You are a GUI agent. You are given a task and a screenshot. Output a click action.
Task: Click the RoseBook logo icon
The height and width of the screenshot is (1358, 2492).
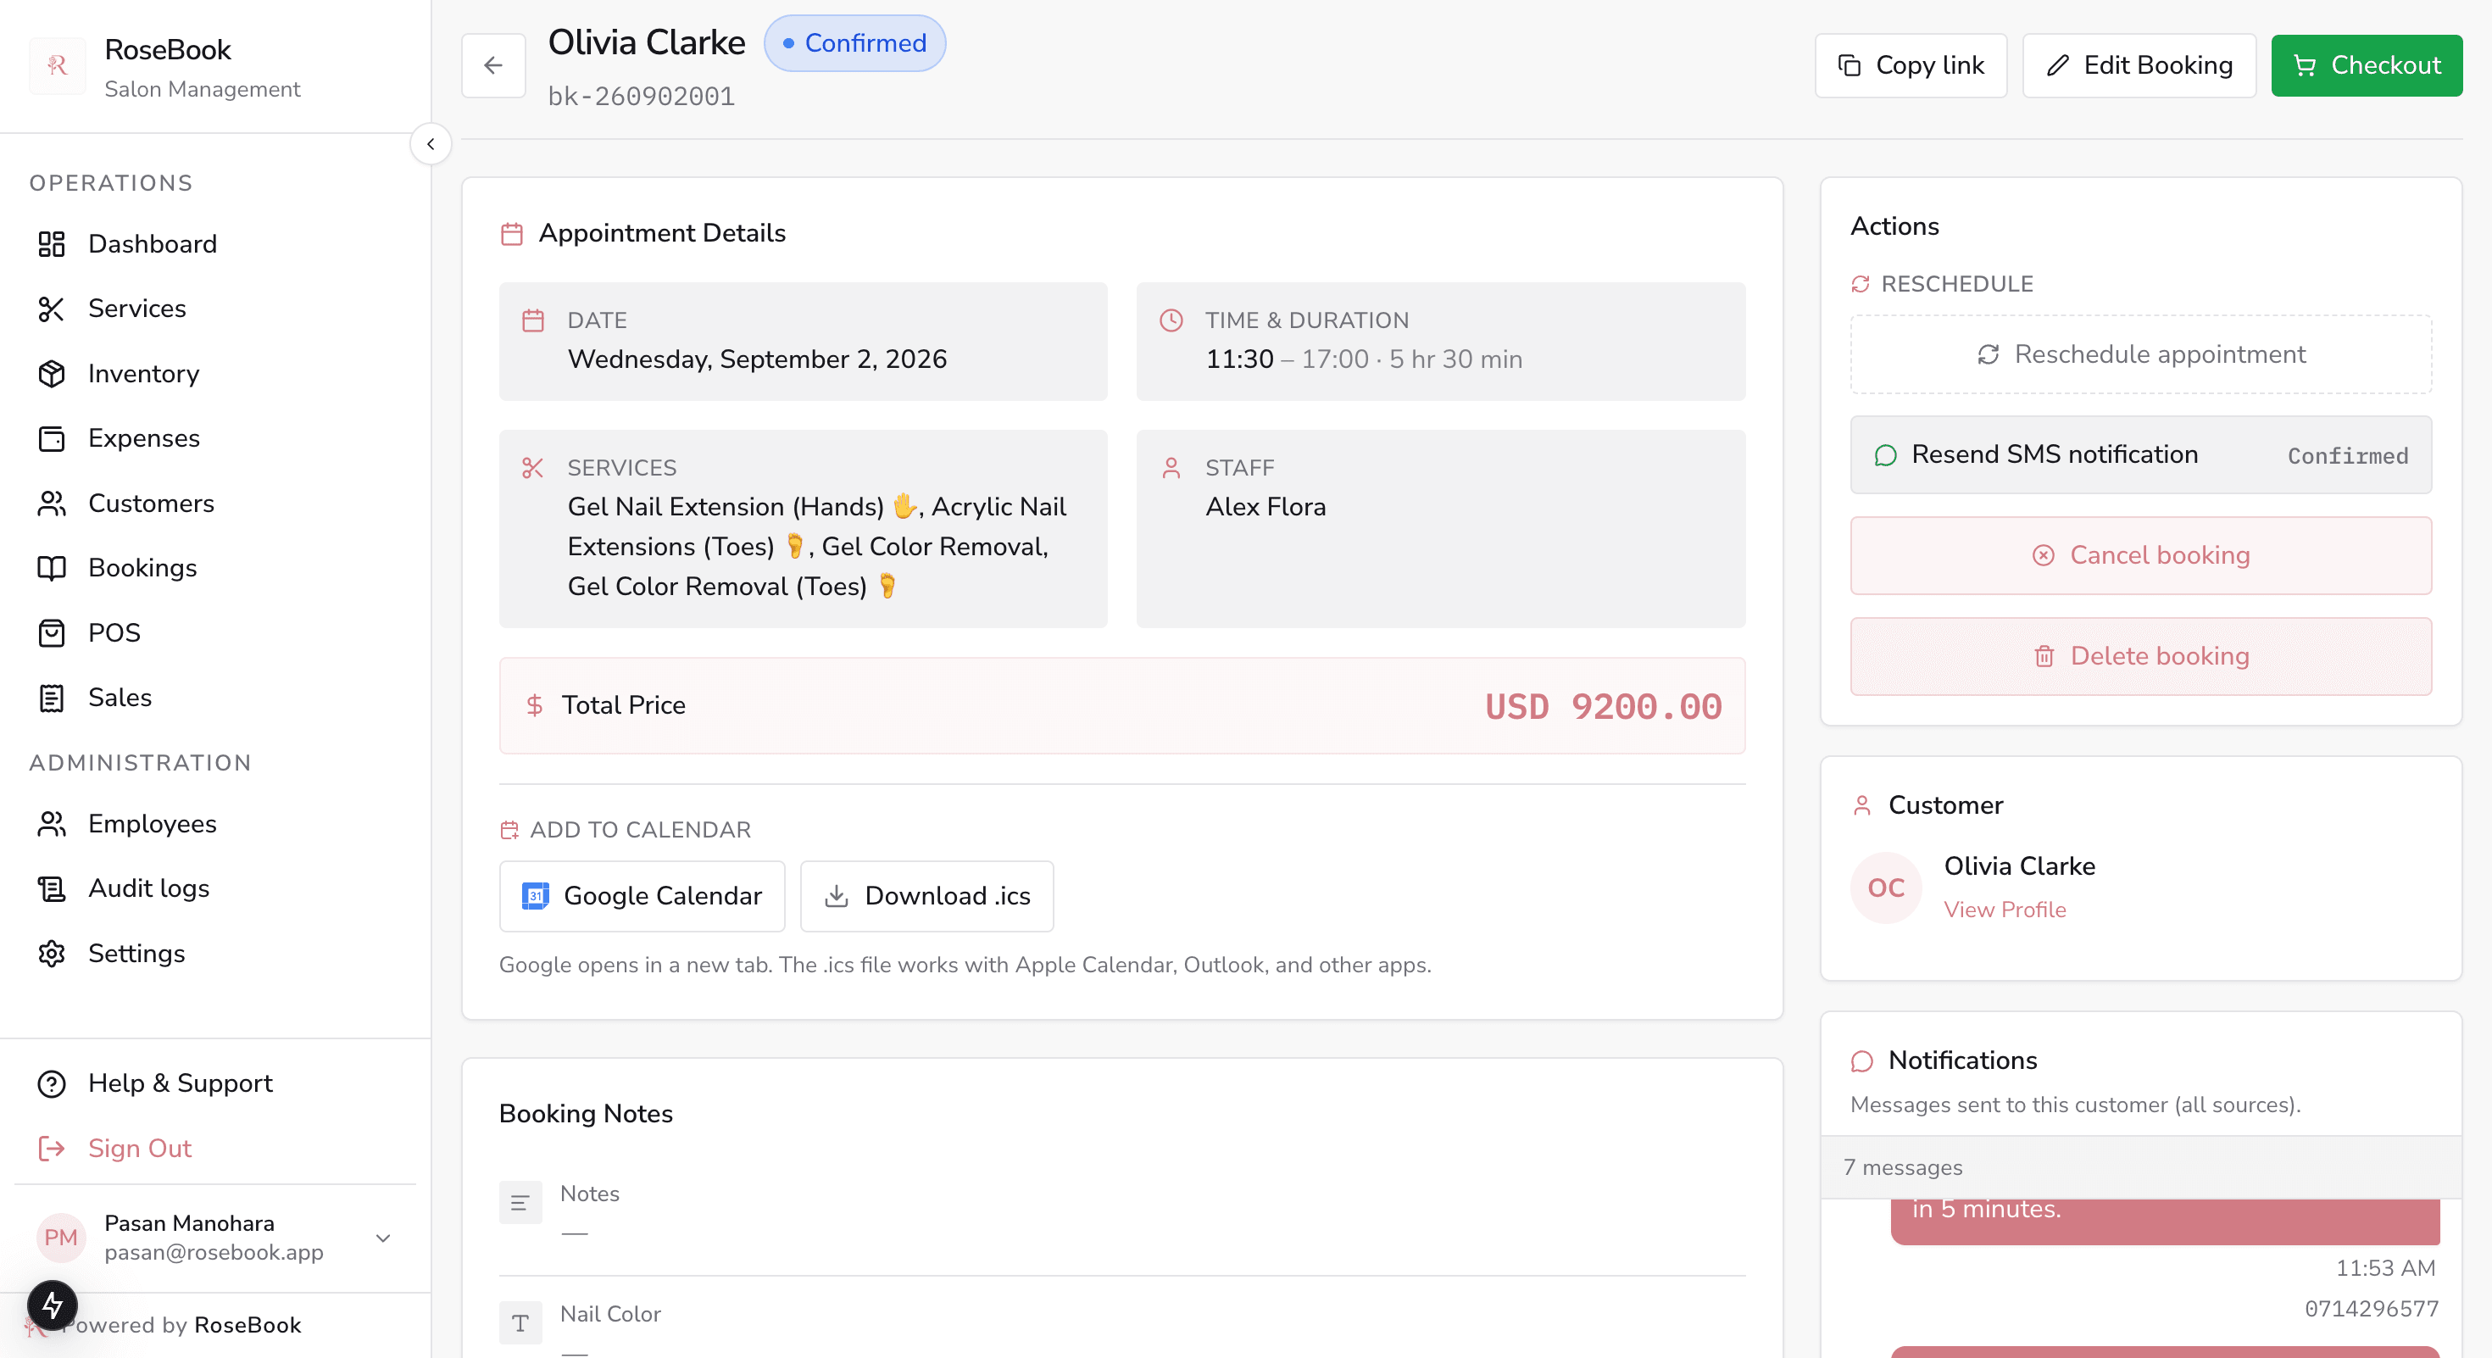[x=57, y=64]
